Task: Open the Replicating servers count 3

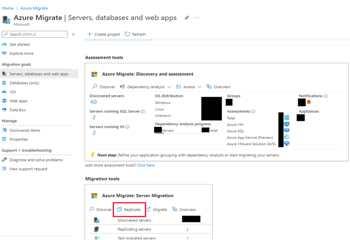Action: coord(187,229)
